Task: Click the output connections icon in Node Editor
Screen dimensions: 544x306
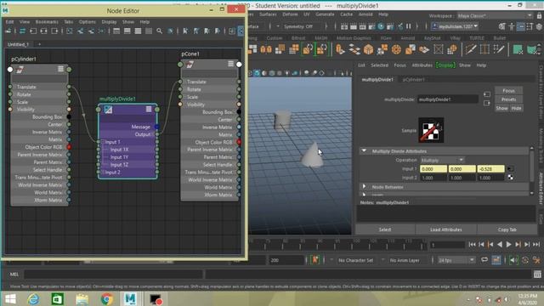Action: pyautogui.click(x=54, y=31)
